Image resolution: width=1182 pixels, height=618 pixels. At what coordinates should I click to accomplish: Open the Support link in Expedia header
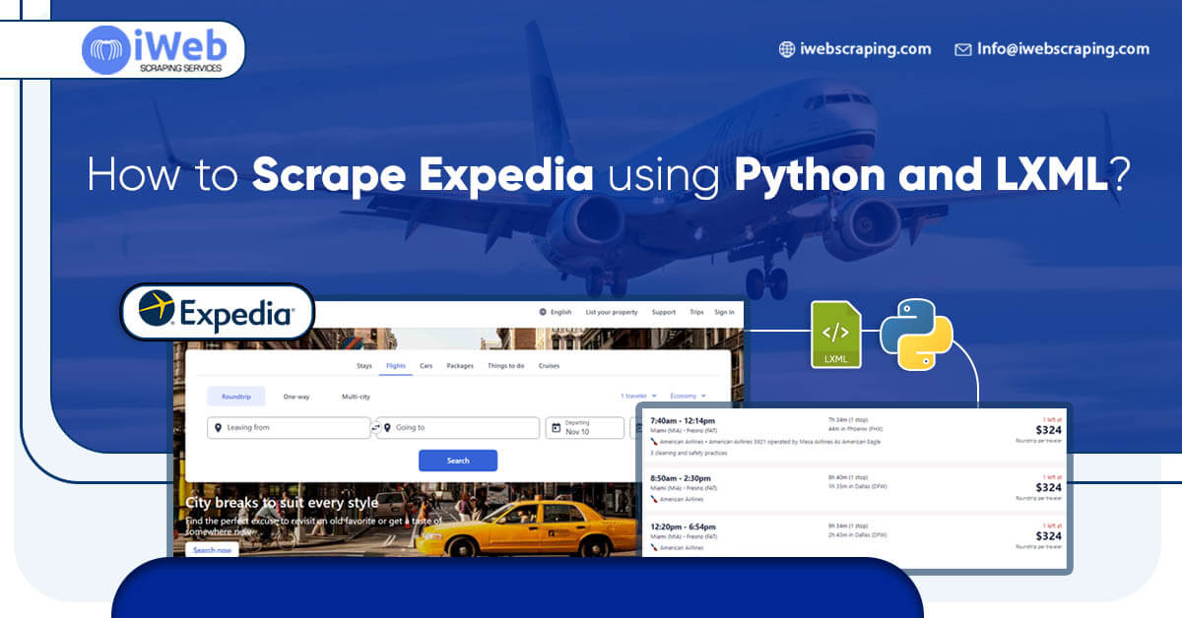[x=664, y=312]
